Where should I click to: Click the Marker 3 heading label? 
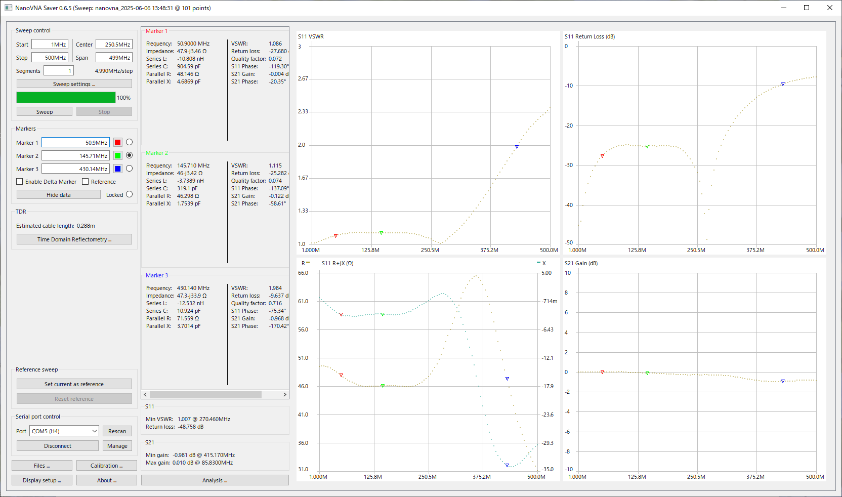tap(157, 275)
